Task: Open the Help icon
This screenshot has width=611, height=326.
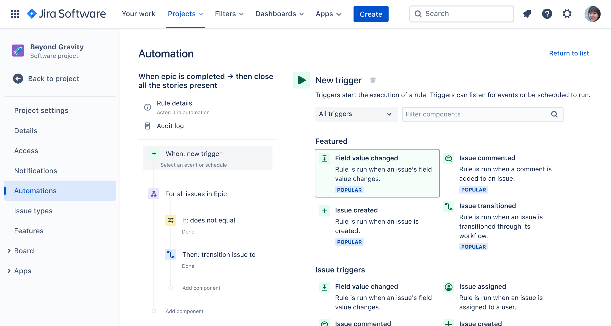Action: point(547,14)
